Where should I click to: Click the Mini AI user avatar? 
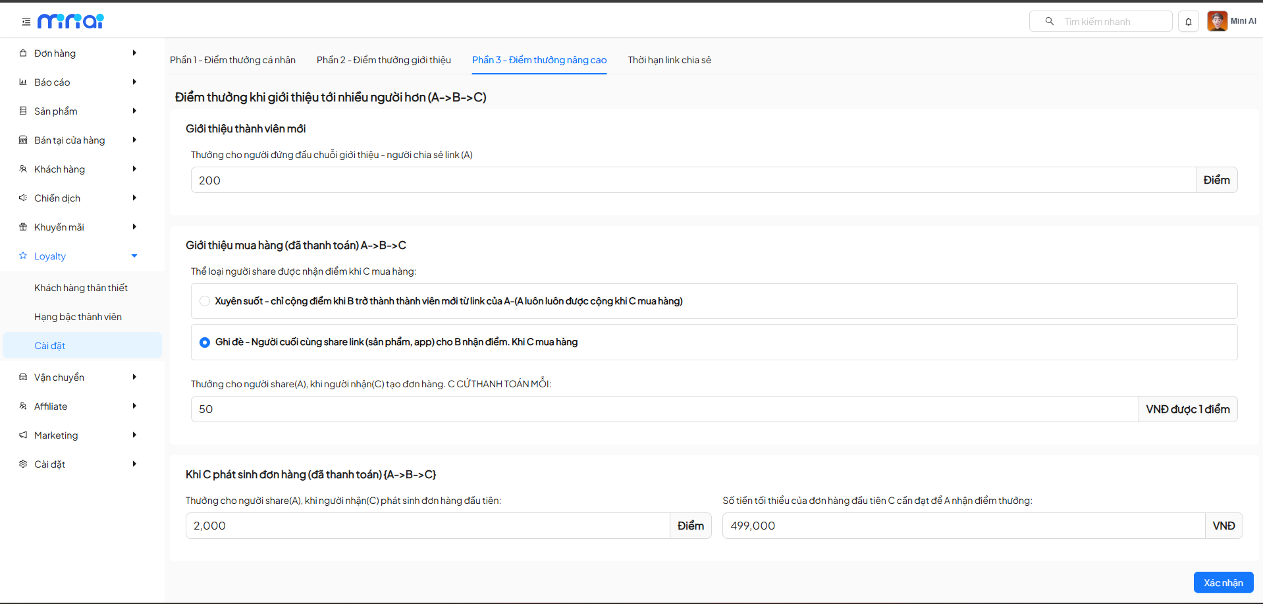click(1217, 21)
